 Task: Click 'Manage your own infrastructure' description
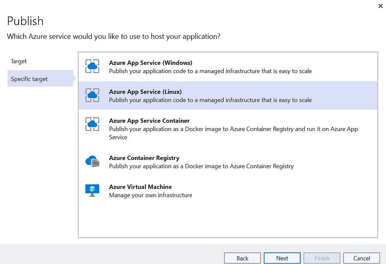[150, 195]
